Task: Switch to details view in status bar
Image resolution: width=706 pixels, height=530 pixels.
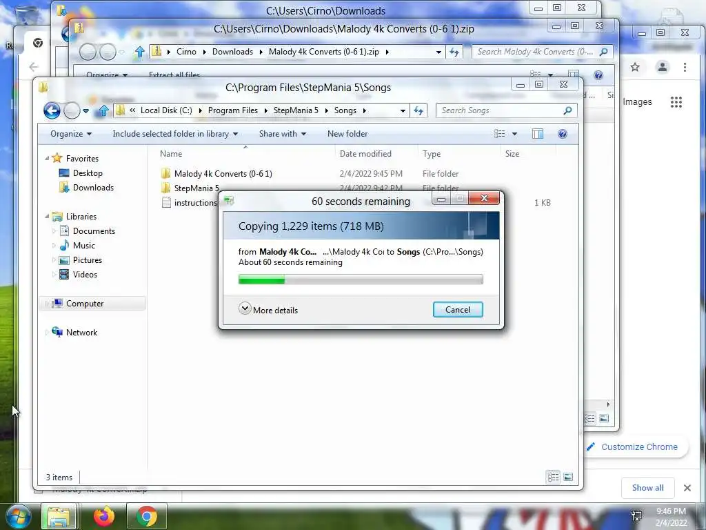Action: coord(554,477)
